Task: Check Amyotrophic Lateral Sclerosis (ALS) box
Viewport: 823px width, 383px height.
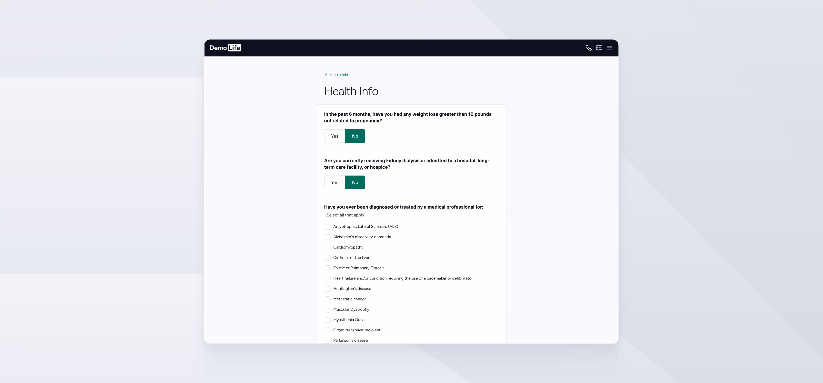Action: 328,227
